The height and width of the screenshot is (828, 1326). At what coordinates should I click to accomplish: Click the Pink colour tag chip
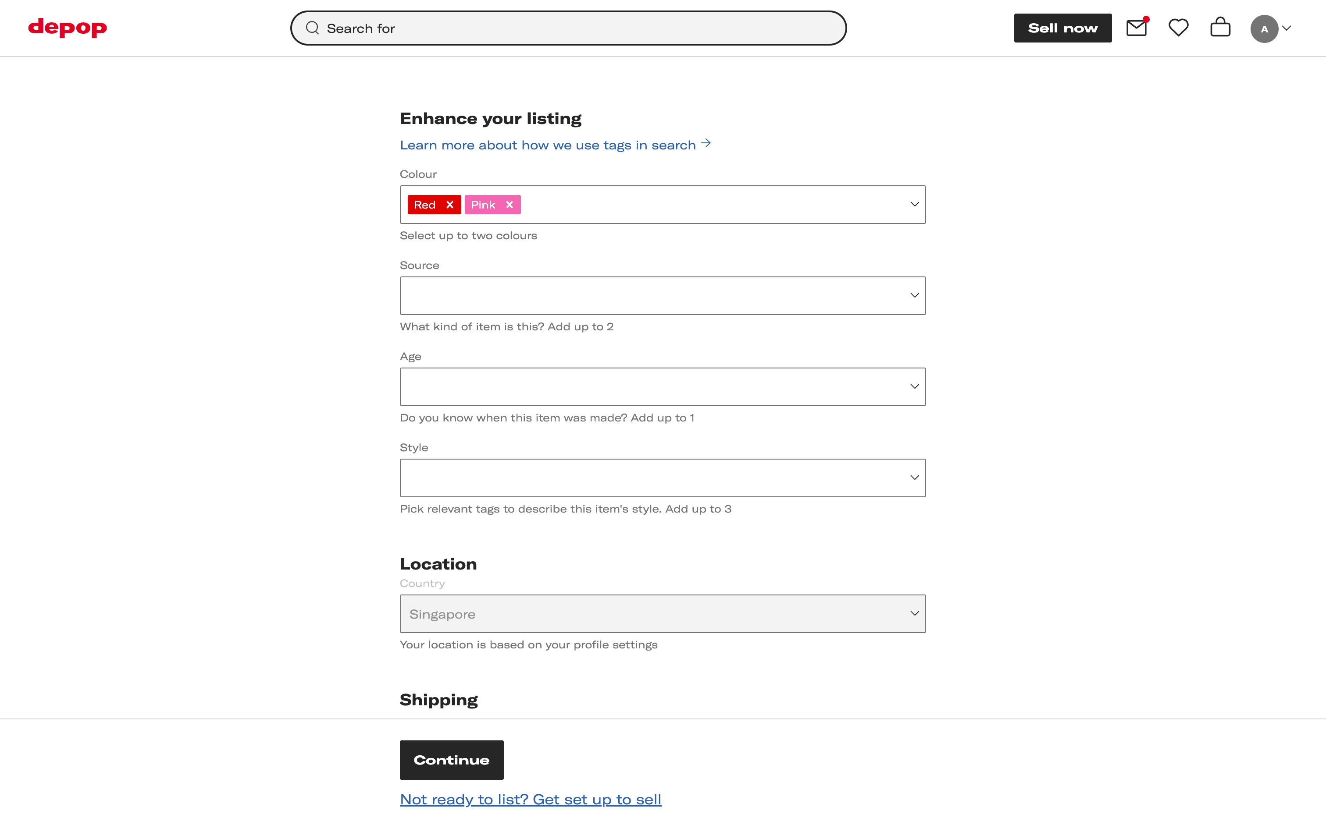point(483,205)
